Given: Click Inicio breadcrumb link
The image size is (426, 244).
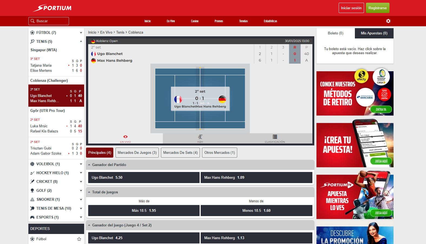Looking at the screenshot, I should point(92,32).
